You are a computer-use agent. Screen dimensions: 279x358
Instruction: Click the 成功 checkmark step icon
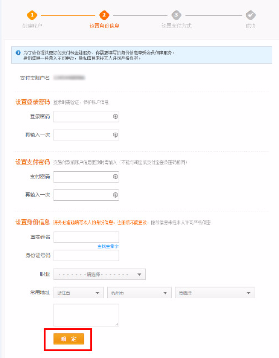click(x=251, y=15)
